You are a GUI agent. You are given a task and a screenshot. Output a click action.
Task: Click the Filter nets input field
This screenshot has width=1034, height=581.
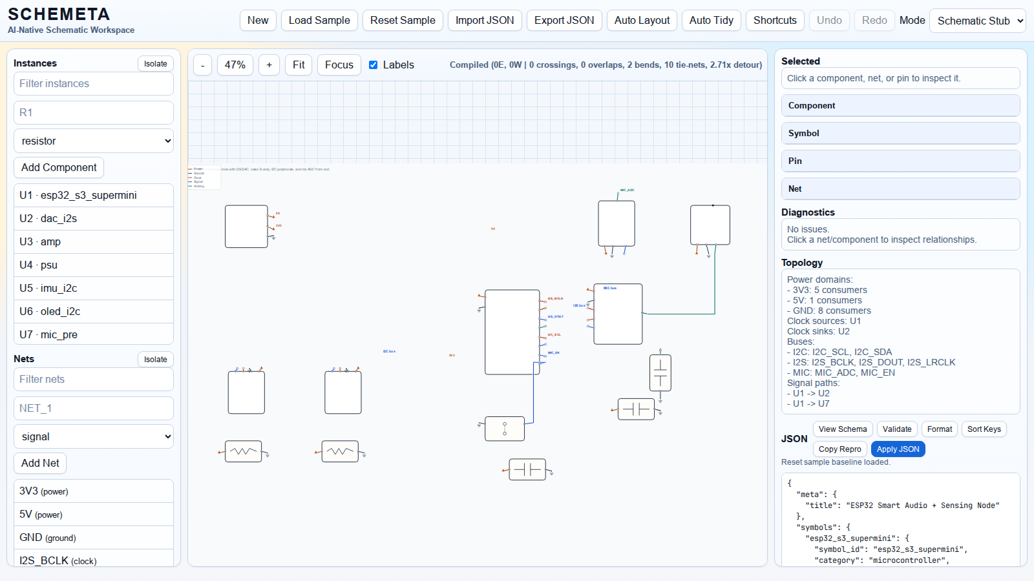[x=94, y=380]
